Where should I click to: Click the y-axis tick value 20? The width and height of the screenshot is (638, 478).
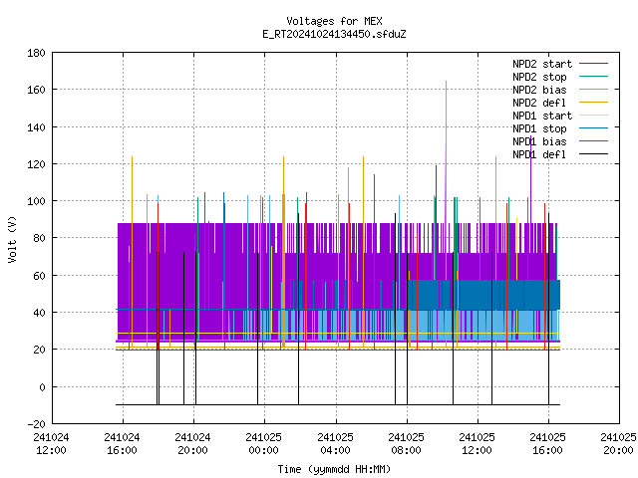(39, 350)
